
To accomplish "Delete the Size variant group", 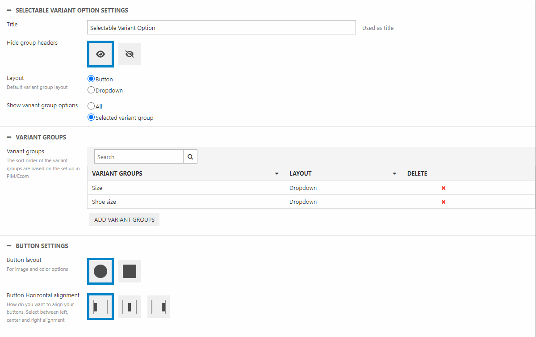I will coord(444,188).
